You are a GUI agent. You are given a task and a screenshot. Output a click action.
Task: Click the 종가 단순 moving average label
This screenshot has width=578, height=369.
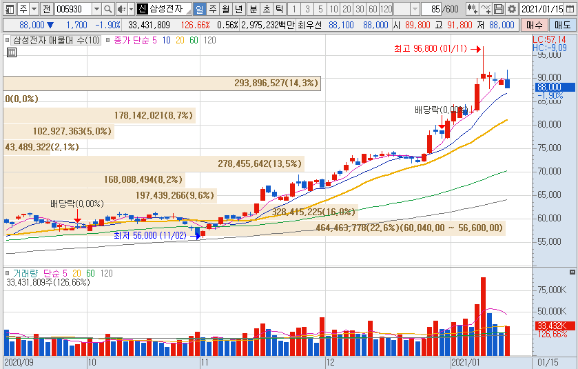tap(130, 40)
